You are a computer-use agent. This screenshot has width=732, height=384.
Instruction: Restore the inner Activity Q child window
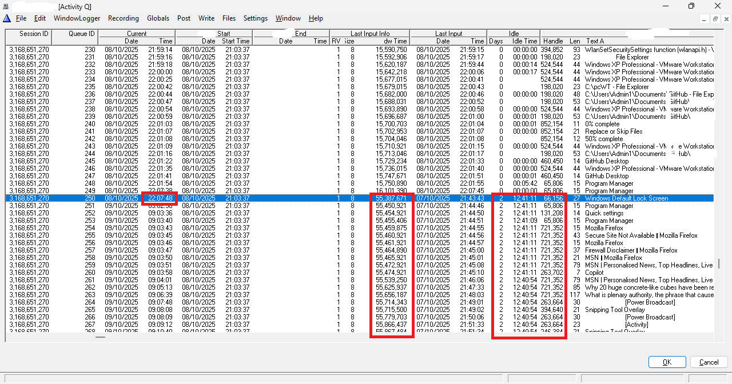[x=715, y=19]
